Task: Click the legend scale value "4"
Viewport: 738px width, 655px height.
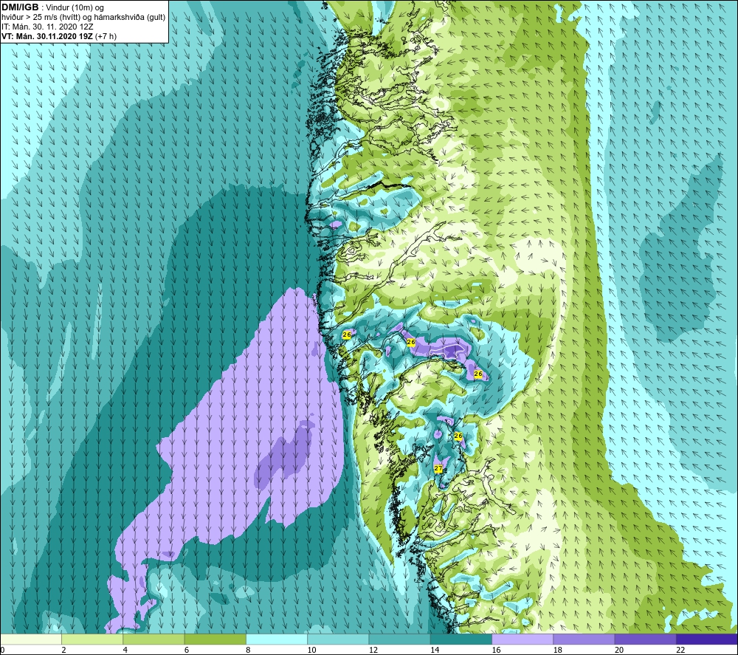Action: (125, 650)
